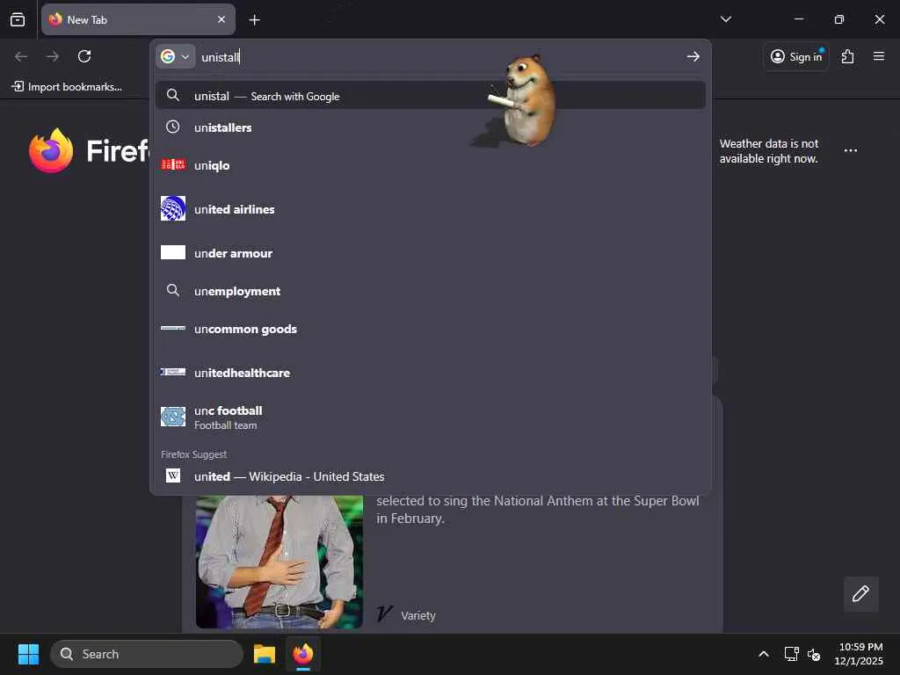
Task: Pick the under armour suggestion
Action: (431, 253)
